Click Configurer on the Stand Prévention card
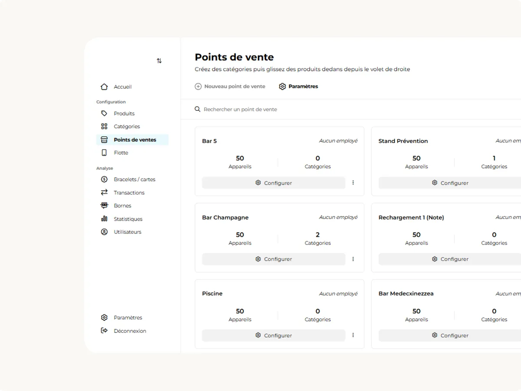Screen dimensions: 521x391 [450, 183]
